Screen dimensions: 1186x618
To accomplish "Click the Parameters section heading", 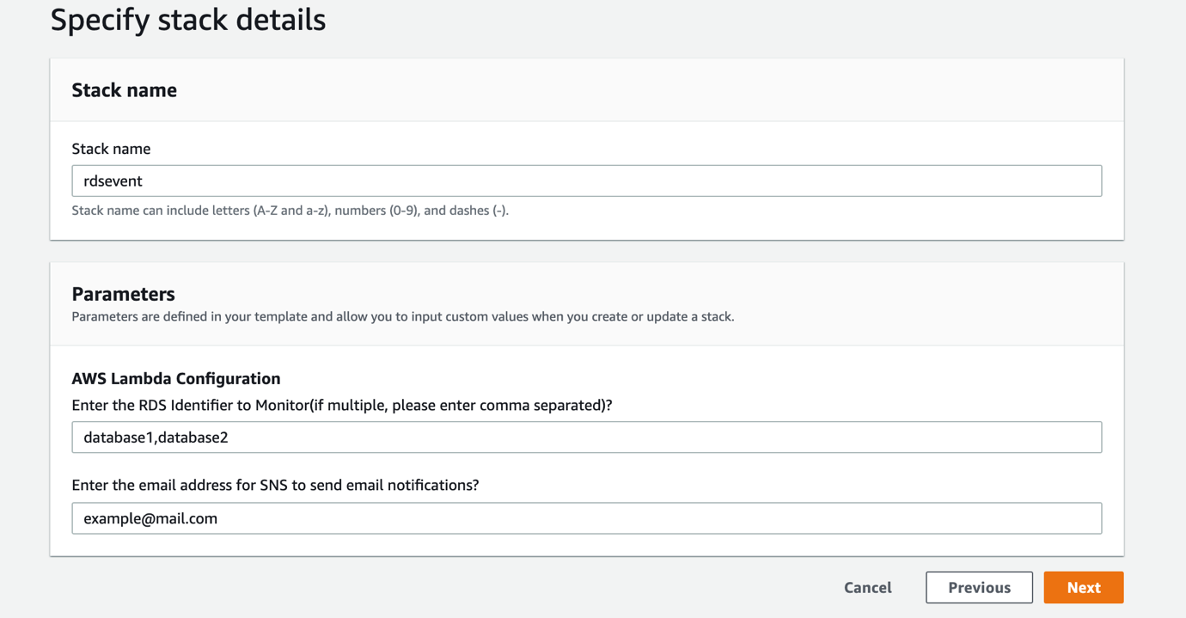I will pyautogui.click(x=123, y=294).
